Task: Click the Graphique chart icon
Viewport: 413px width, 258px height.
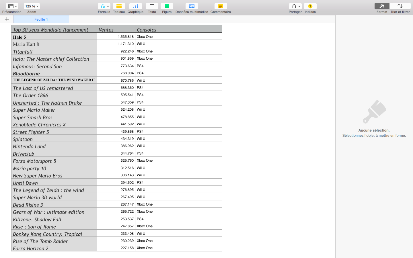Action: (x=135, y=6)
